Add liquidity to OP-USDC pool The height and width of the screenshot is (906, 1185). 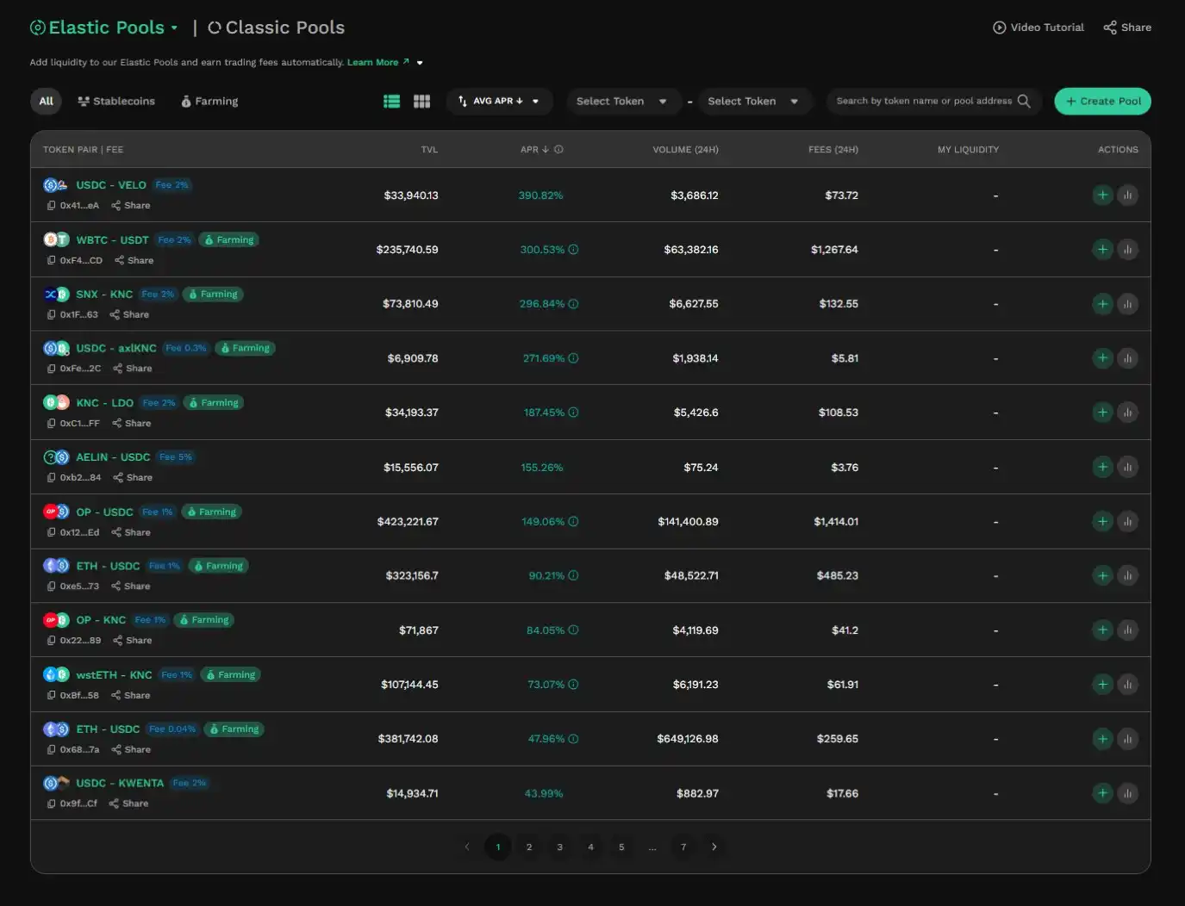pyautogui.click(x=1102, y=522)
